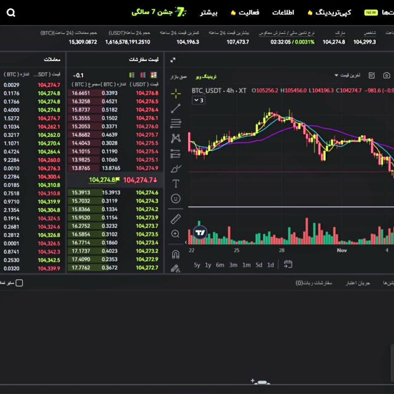The width and height of the screenshot is (394, 394).
Task: Open the Fibonacci retracement tool
Action: point(176,124)
